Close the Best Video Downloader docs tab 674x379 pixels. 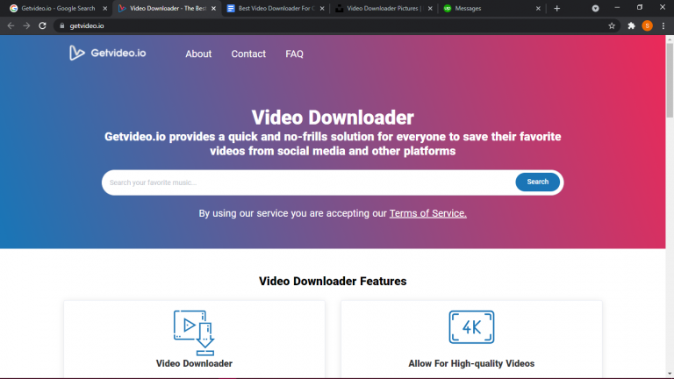pyautogui.click(x=322, y=8)
